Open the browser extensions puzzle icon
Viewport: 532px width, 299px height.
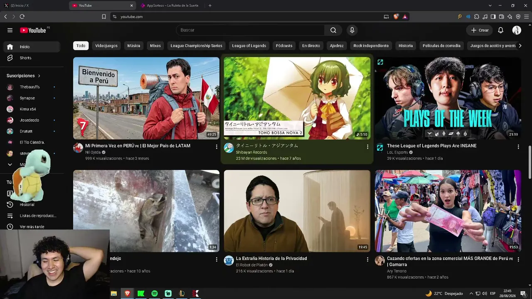coord(476,17)
